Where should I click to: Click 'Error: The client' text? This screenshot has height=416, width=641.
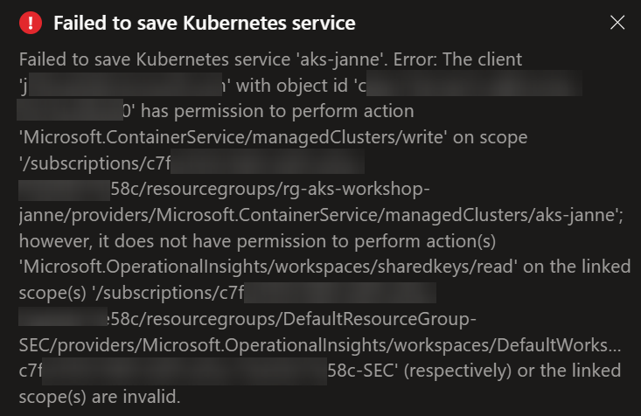(x=457, y=59)
